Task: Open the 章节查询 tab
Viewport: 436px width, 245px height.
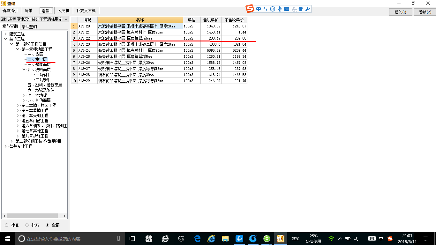Action: pos(10,26)
